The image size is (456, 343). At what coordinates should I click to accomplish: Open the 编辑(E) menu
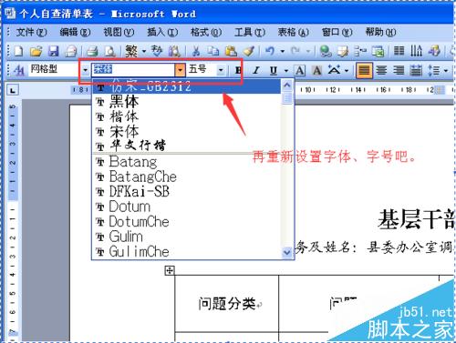[x=75, y=32]
